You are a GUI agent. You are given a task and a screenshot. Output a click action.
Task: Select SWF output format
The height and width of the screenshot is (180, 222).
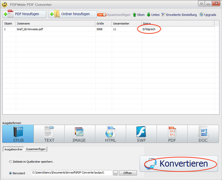141,134
